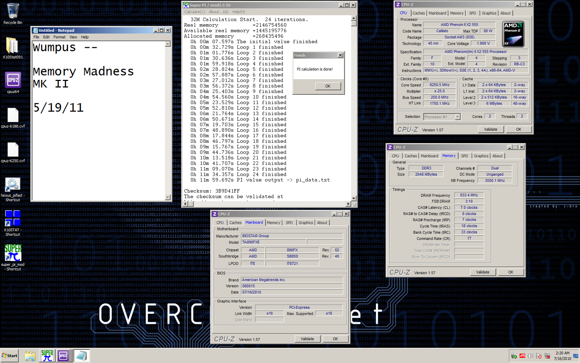Click the volume speaker tray icon

point(531,356)
